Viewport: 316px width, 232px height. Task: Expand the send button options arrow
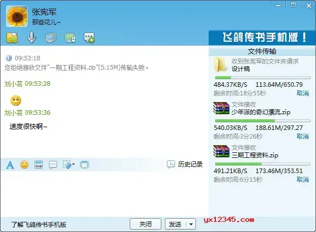(x=191, y=224)
